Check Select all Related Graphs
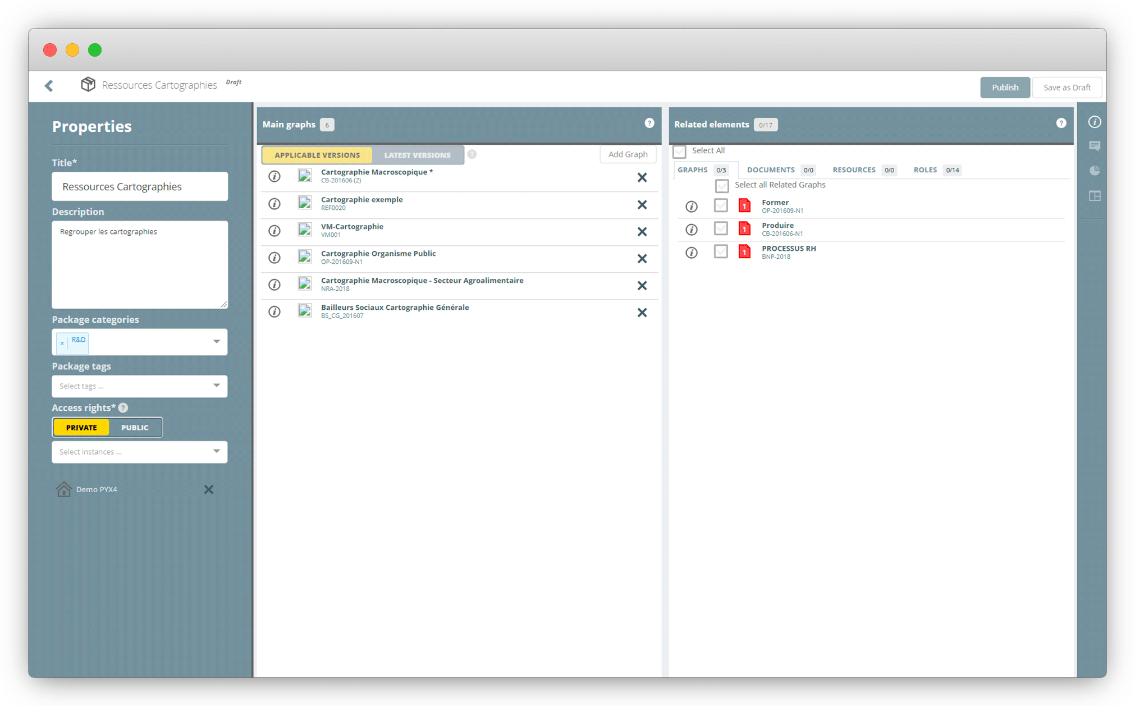This screenshot has width=1135, height=706. (x=722, y=185)
